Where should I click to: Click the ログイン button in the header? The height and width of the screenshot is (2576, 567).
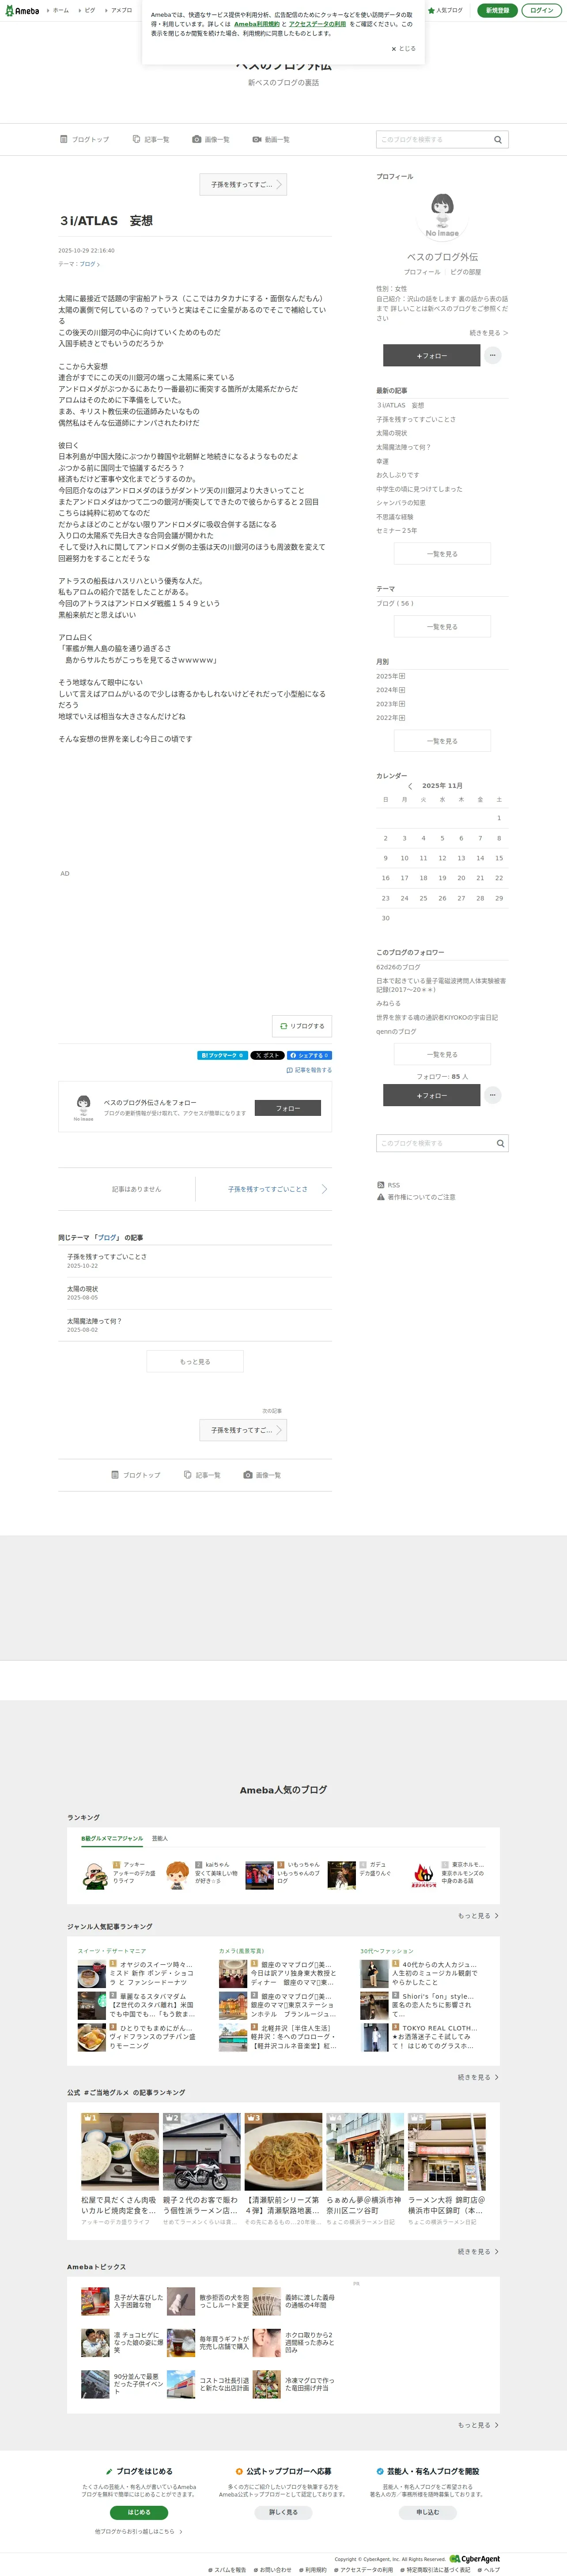point(541,10)
